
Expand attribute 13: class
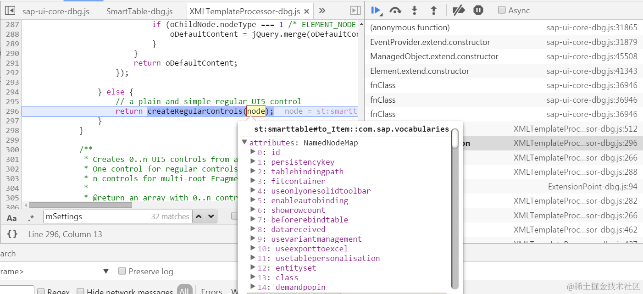(253, 277)
